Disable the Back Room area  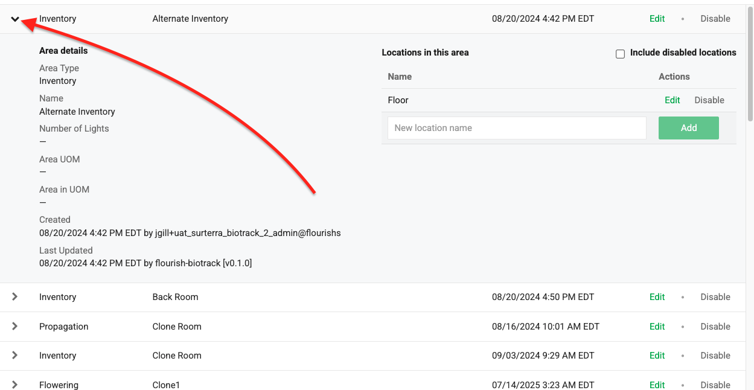(715, 296)
